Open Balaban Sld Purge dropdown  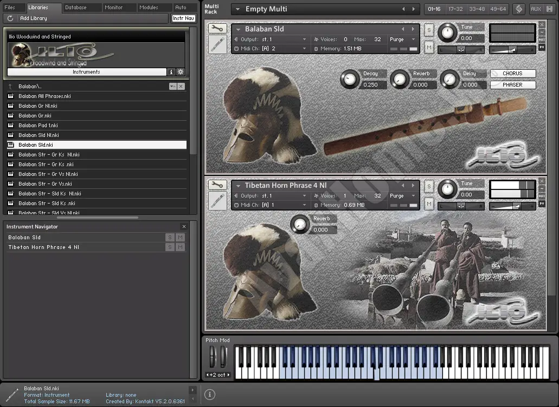pos(414,39)
